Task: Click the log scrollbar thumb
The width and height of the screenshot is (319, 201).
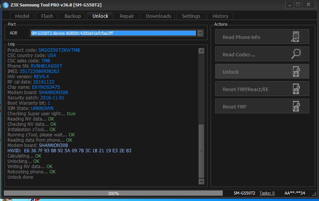Action: (x=201, y=151)
